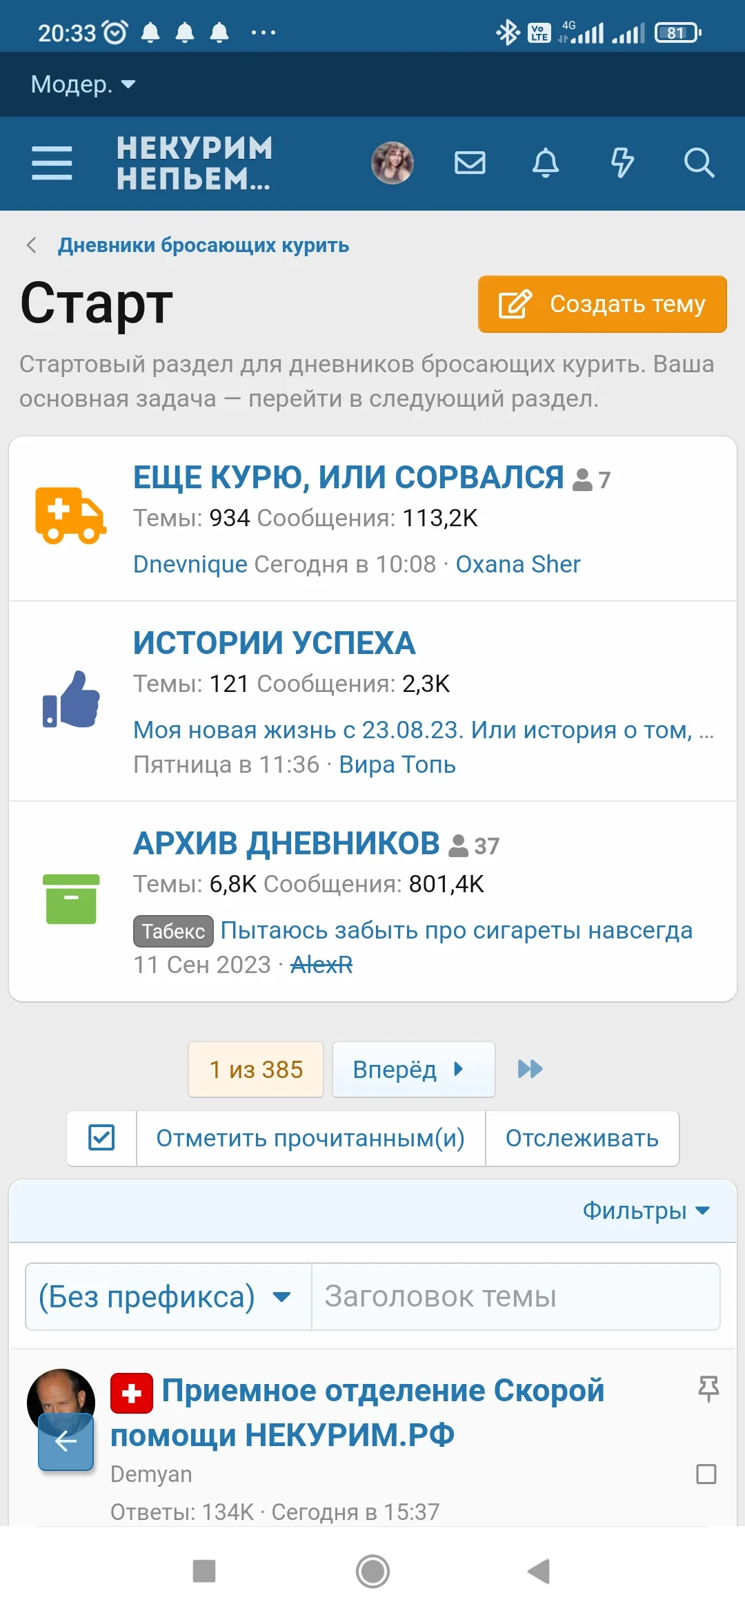745x1616 pixels.
Task: Click the red cross prefix badge
Action: point(132,1394)
